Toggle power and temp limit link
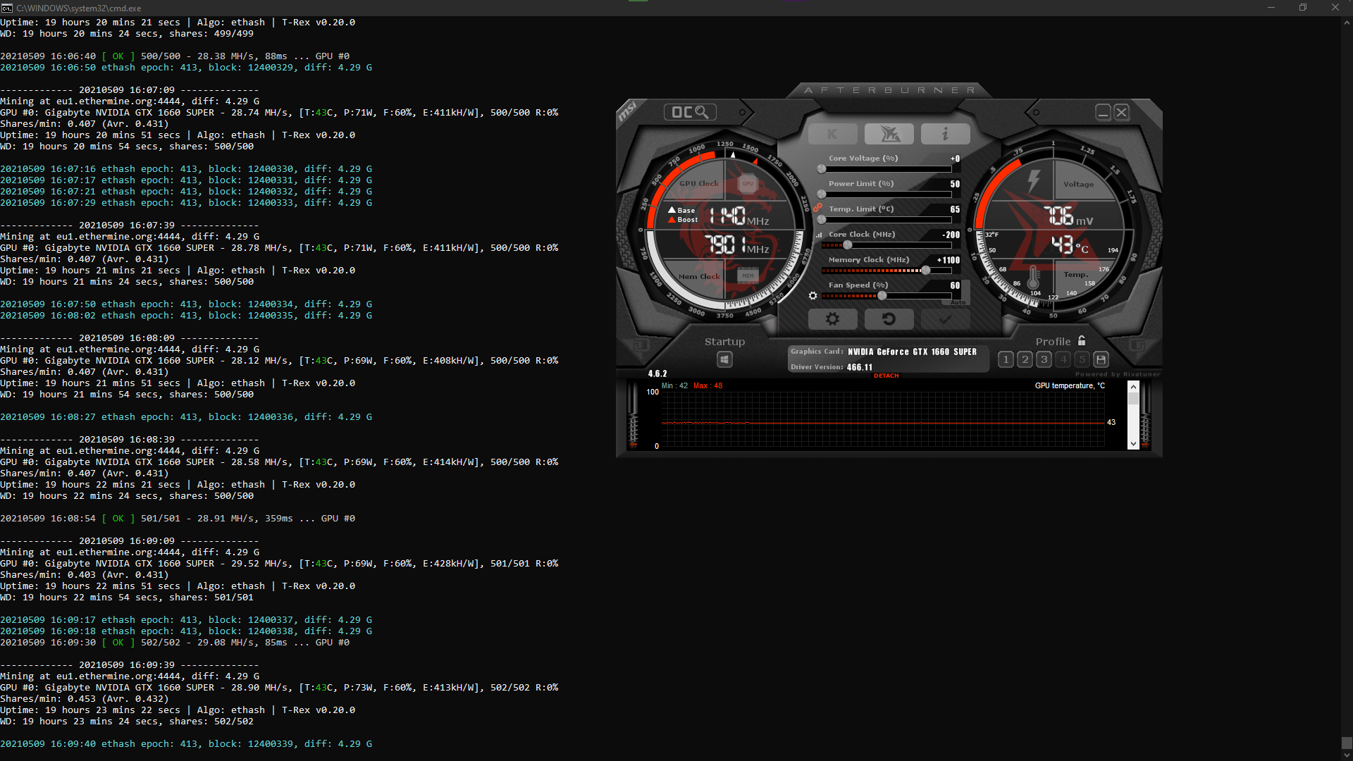1353x761 pixels. (817, 208)
